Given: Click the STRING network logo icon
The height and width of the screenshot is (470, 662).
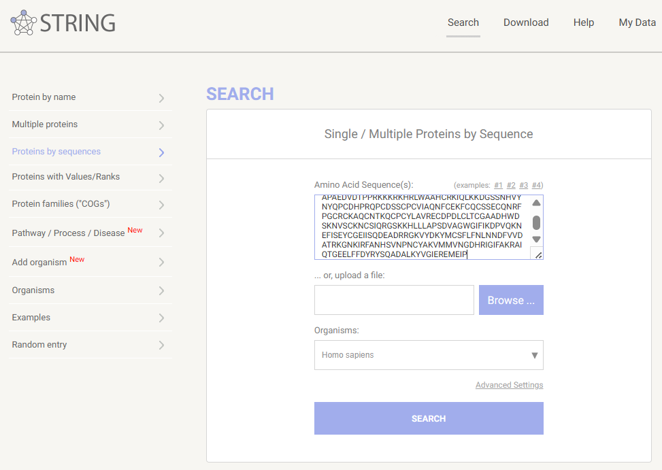Looking at the screenshot, I should (x=23, y=22).
